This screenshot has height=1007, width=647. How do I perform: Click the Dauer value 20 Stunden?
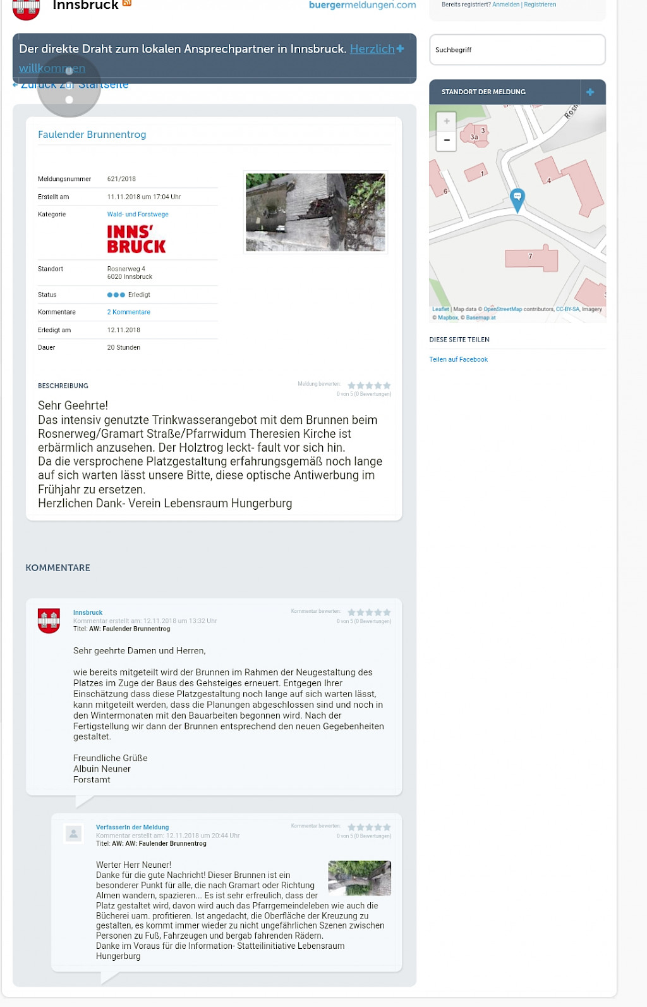pyautogui.click(x=124, y=348)
